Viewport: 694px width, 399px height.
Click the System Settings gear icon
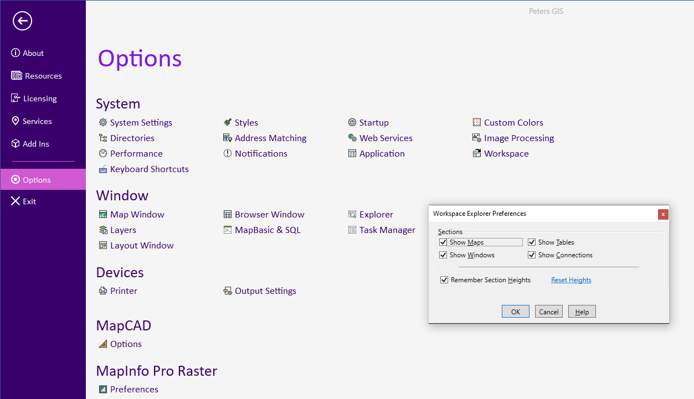pyautogui.click(x=103, y=122)
